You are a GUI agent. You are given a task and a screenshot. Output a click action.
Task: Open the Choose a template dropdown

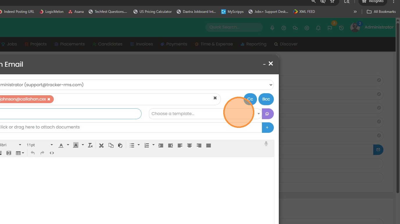[205, 114]
